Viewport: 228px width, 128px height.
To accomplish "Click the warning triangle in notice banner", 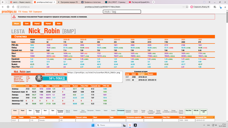I will [14, 17].
